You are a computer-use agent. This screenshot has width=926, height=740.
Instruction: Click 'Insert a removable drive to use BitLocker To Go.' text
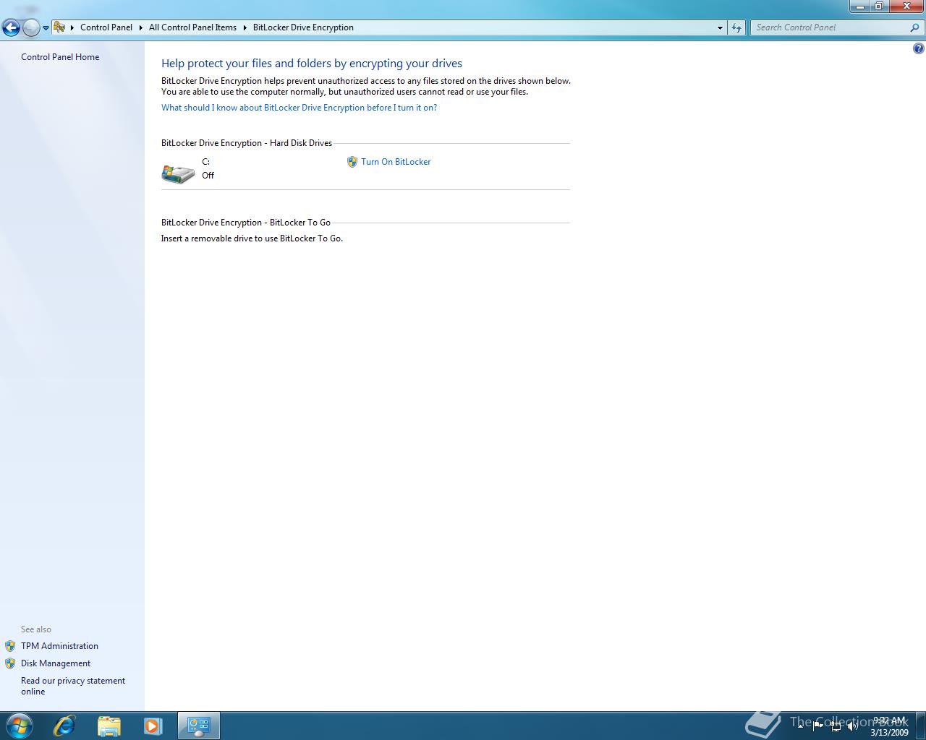coord(252,238)
